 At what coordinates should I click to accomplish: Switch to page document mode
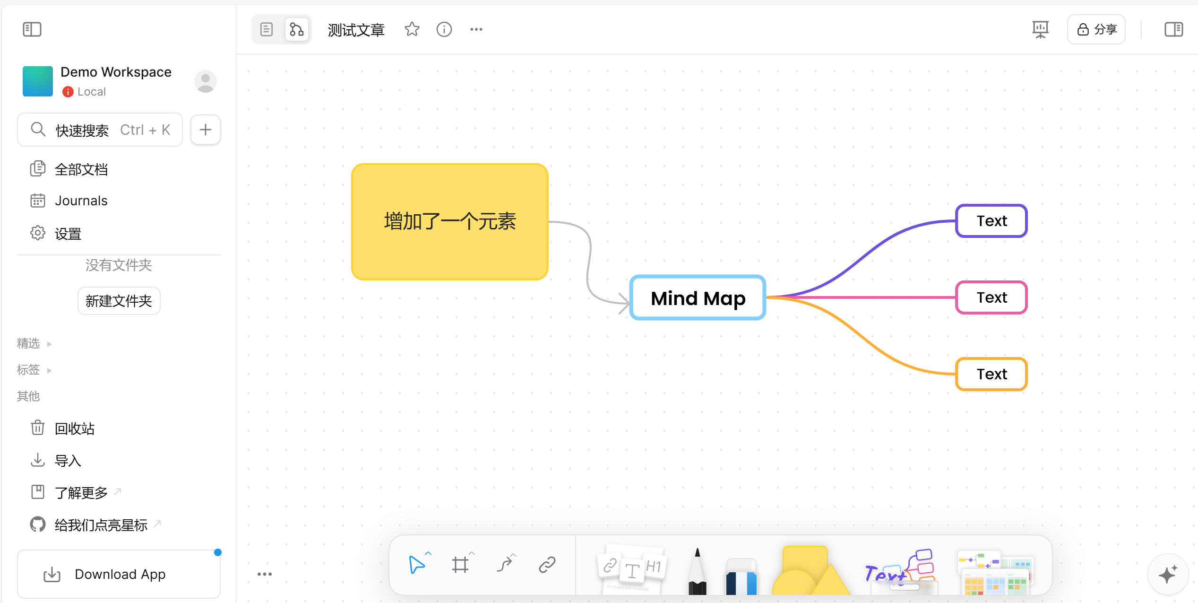[x=267, y=29]
